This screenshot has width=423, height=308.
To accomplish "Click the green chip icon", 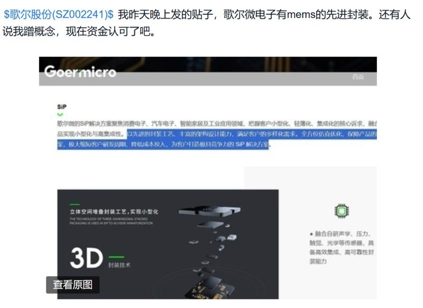I will 341,211.
